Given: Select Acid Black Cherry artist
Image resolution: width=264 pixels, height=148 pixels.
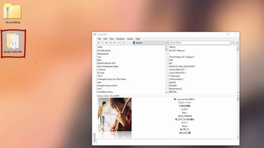Looking at the screenshot, I should (105, 92).
